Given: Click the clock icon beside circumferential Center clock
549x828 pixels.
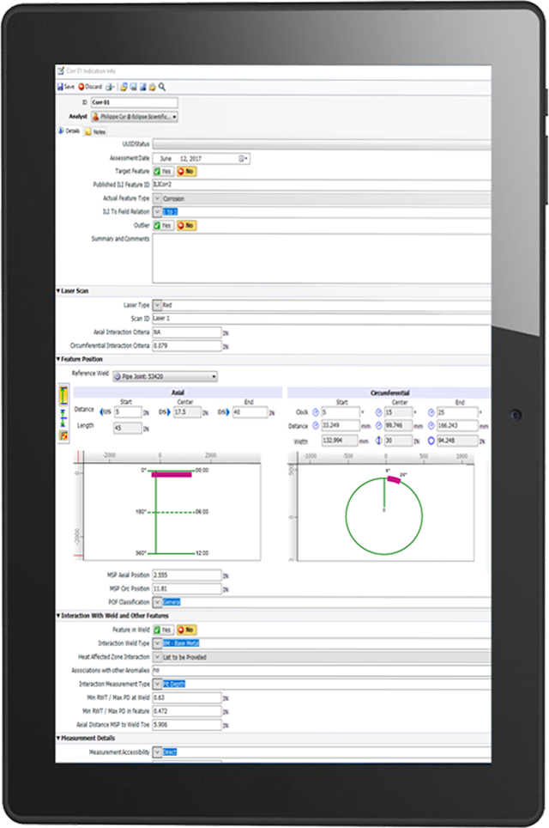Looking at the screenshot, I should (x=378, y=412).
